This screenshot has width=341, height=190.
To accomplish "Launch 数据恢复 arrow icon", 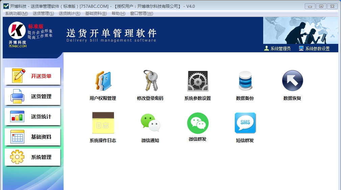I will coord(293,80).
